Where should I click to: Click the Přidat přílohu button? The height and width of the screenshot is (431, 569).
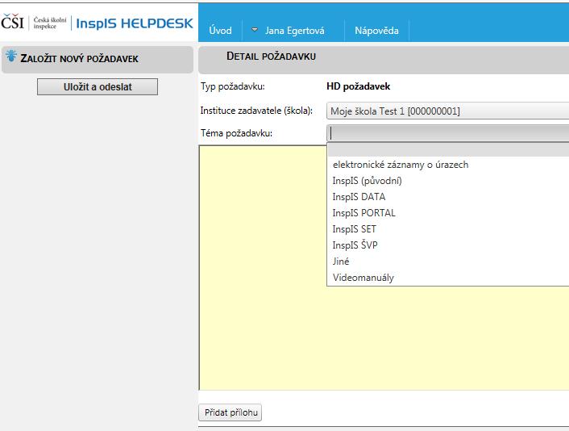[x=231, y=412]
